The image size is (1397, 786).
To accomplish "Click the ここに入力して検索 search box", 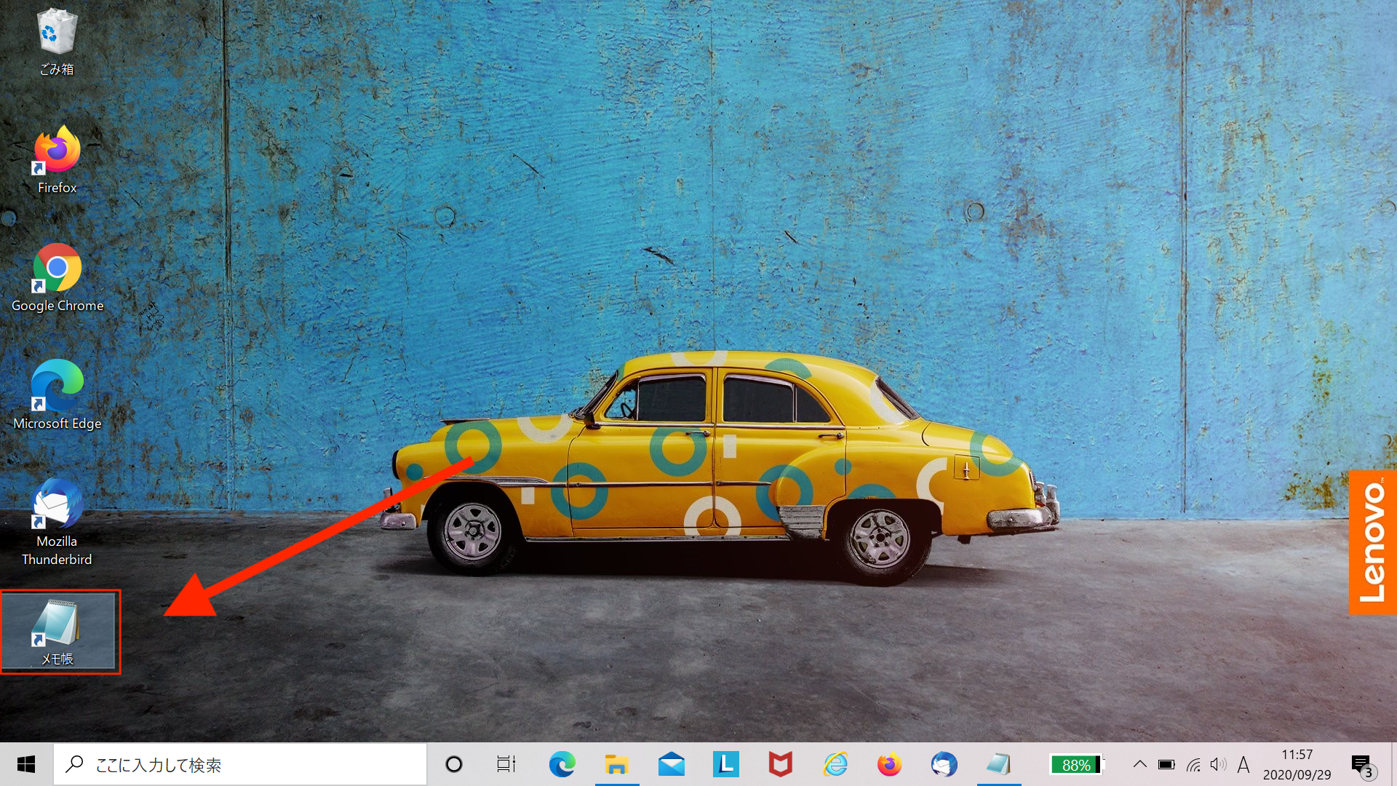I will pos(240,764).
